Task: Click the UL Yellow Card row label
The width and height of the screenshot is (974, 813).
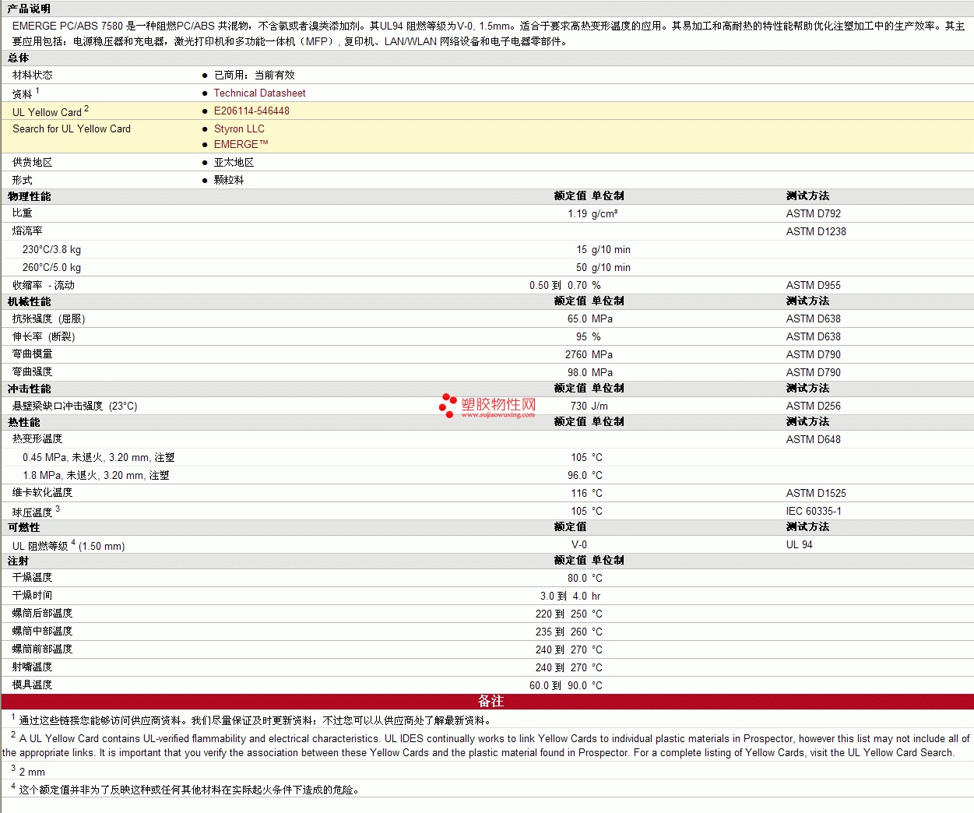Action: [50, 111]
